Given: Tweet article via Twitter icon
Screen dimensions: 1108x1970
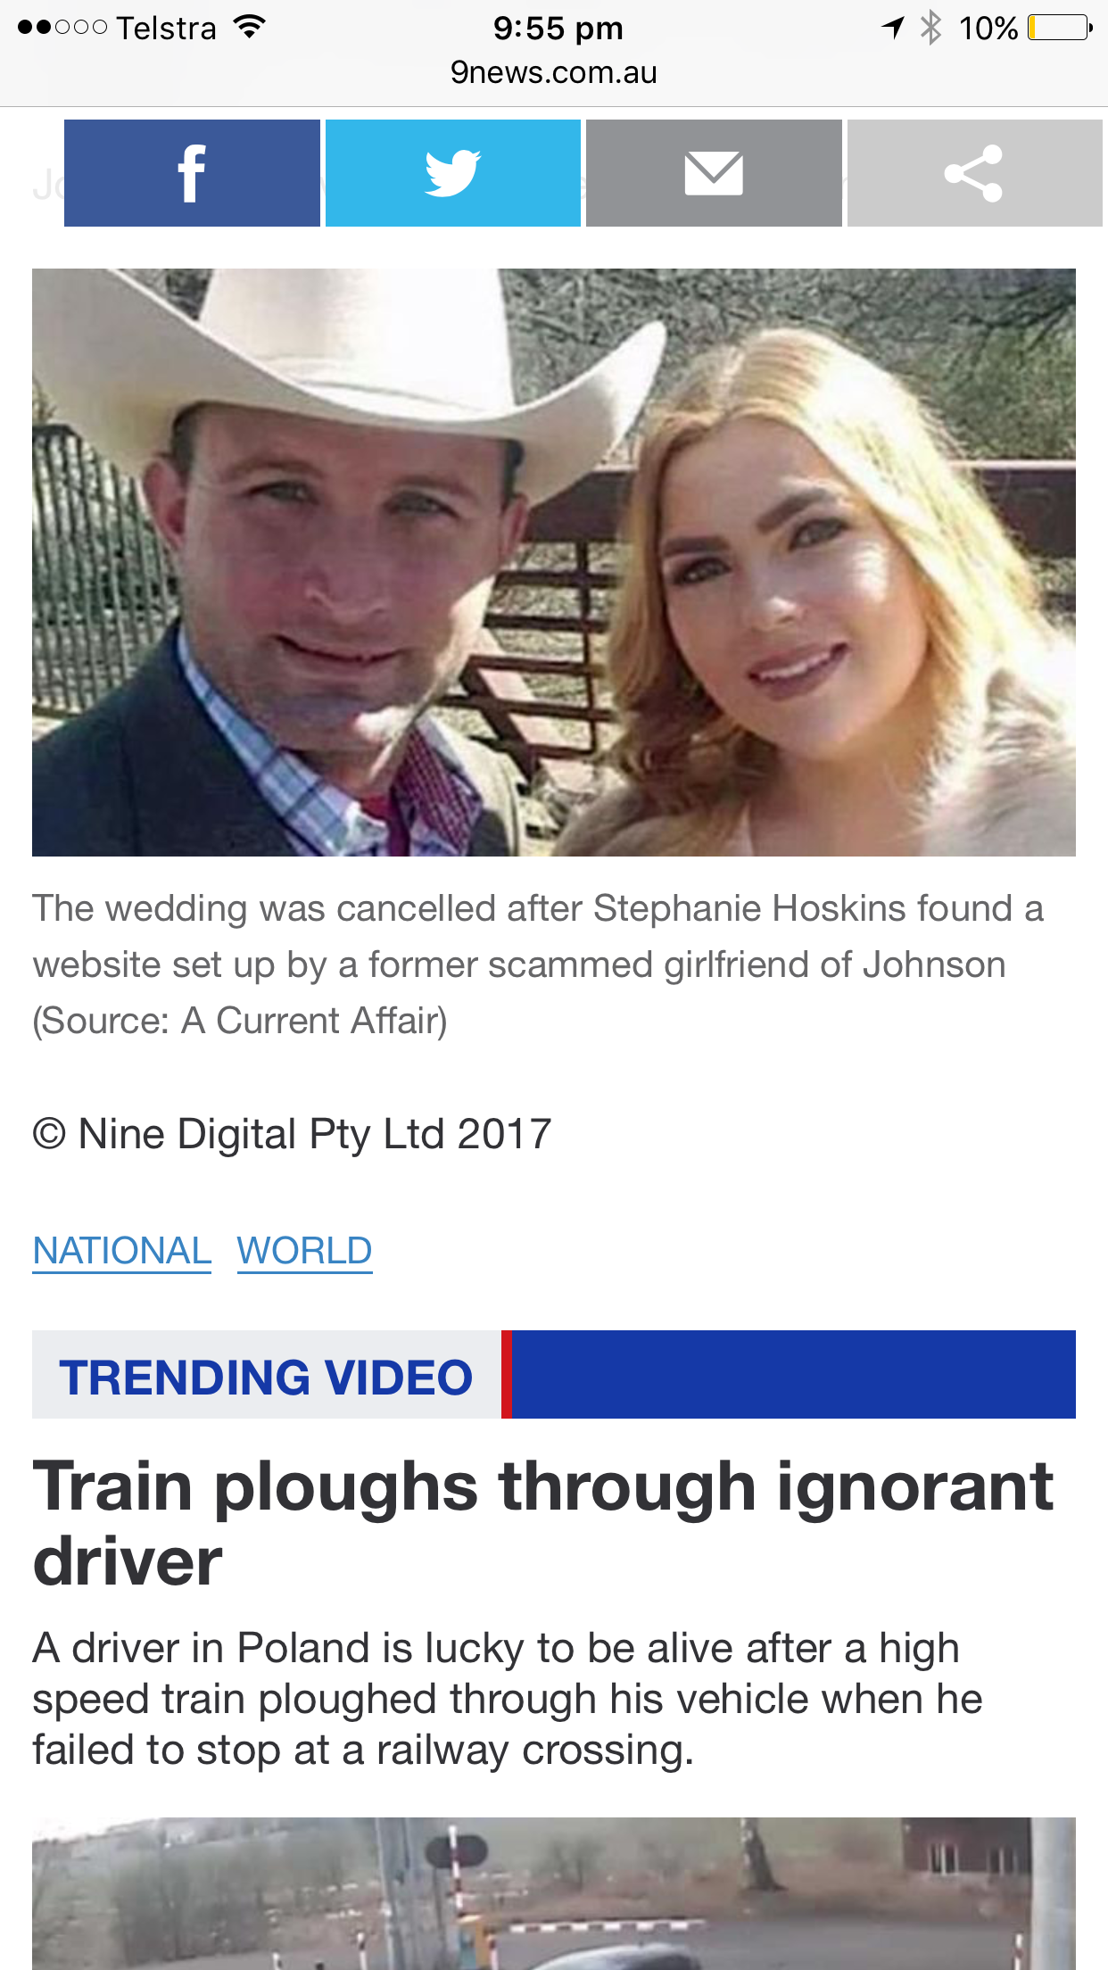Looking at the screenshot, I should click(x=453, y=173).
